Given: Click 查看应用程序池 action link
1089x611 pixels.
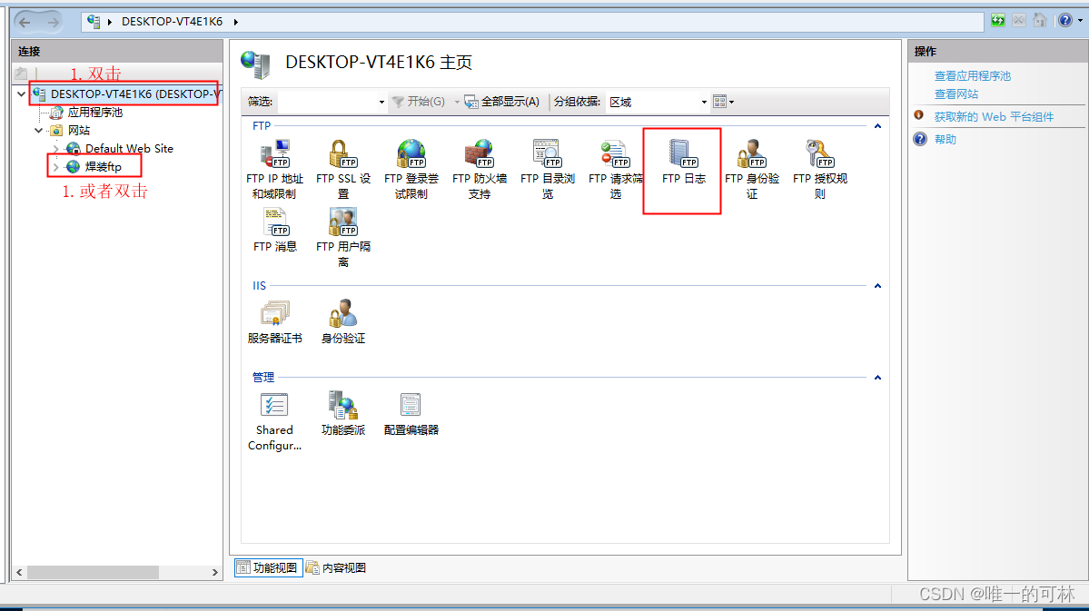Looking at the screenshot, I should point(973,75).
